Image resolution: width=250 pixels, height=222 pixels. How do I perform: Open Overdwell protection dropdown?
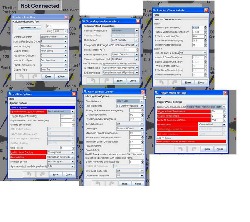[142, 171]
